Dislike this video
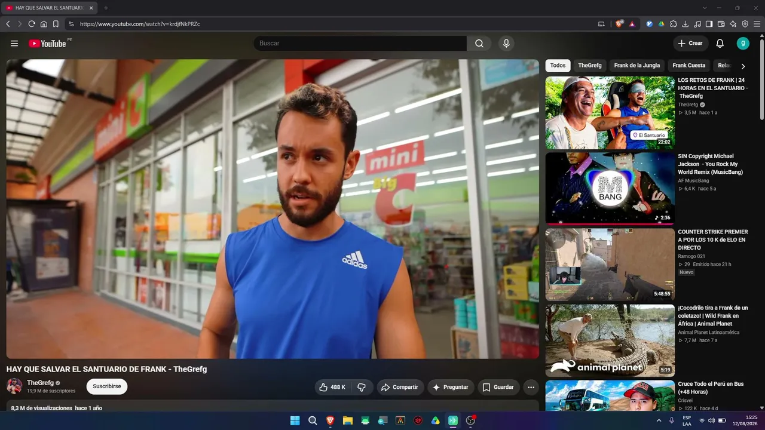The image size is (765, 430). coord(362,387)
